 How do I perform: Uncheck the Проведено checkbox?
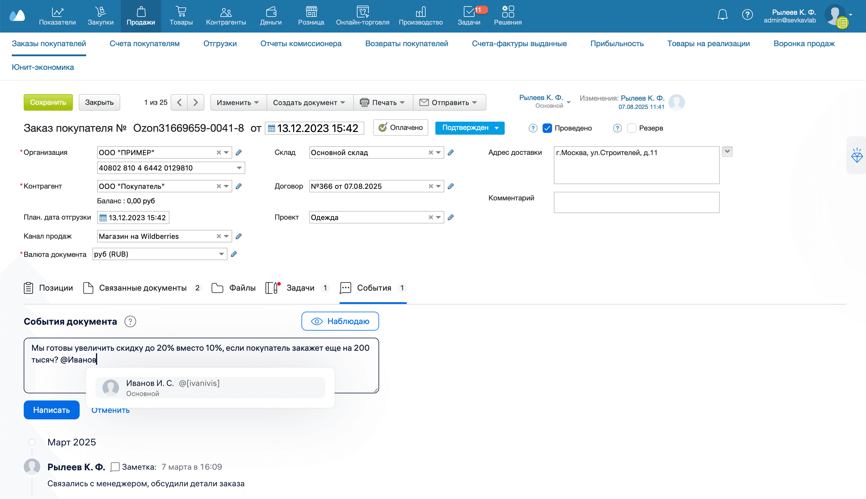tap(547, 128)
